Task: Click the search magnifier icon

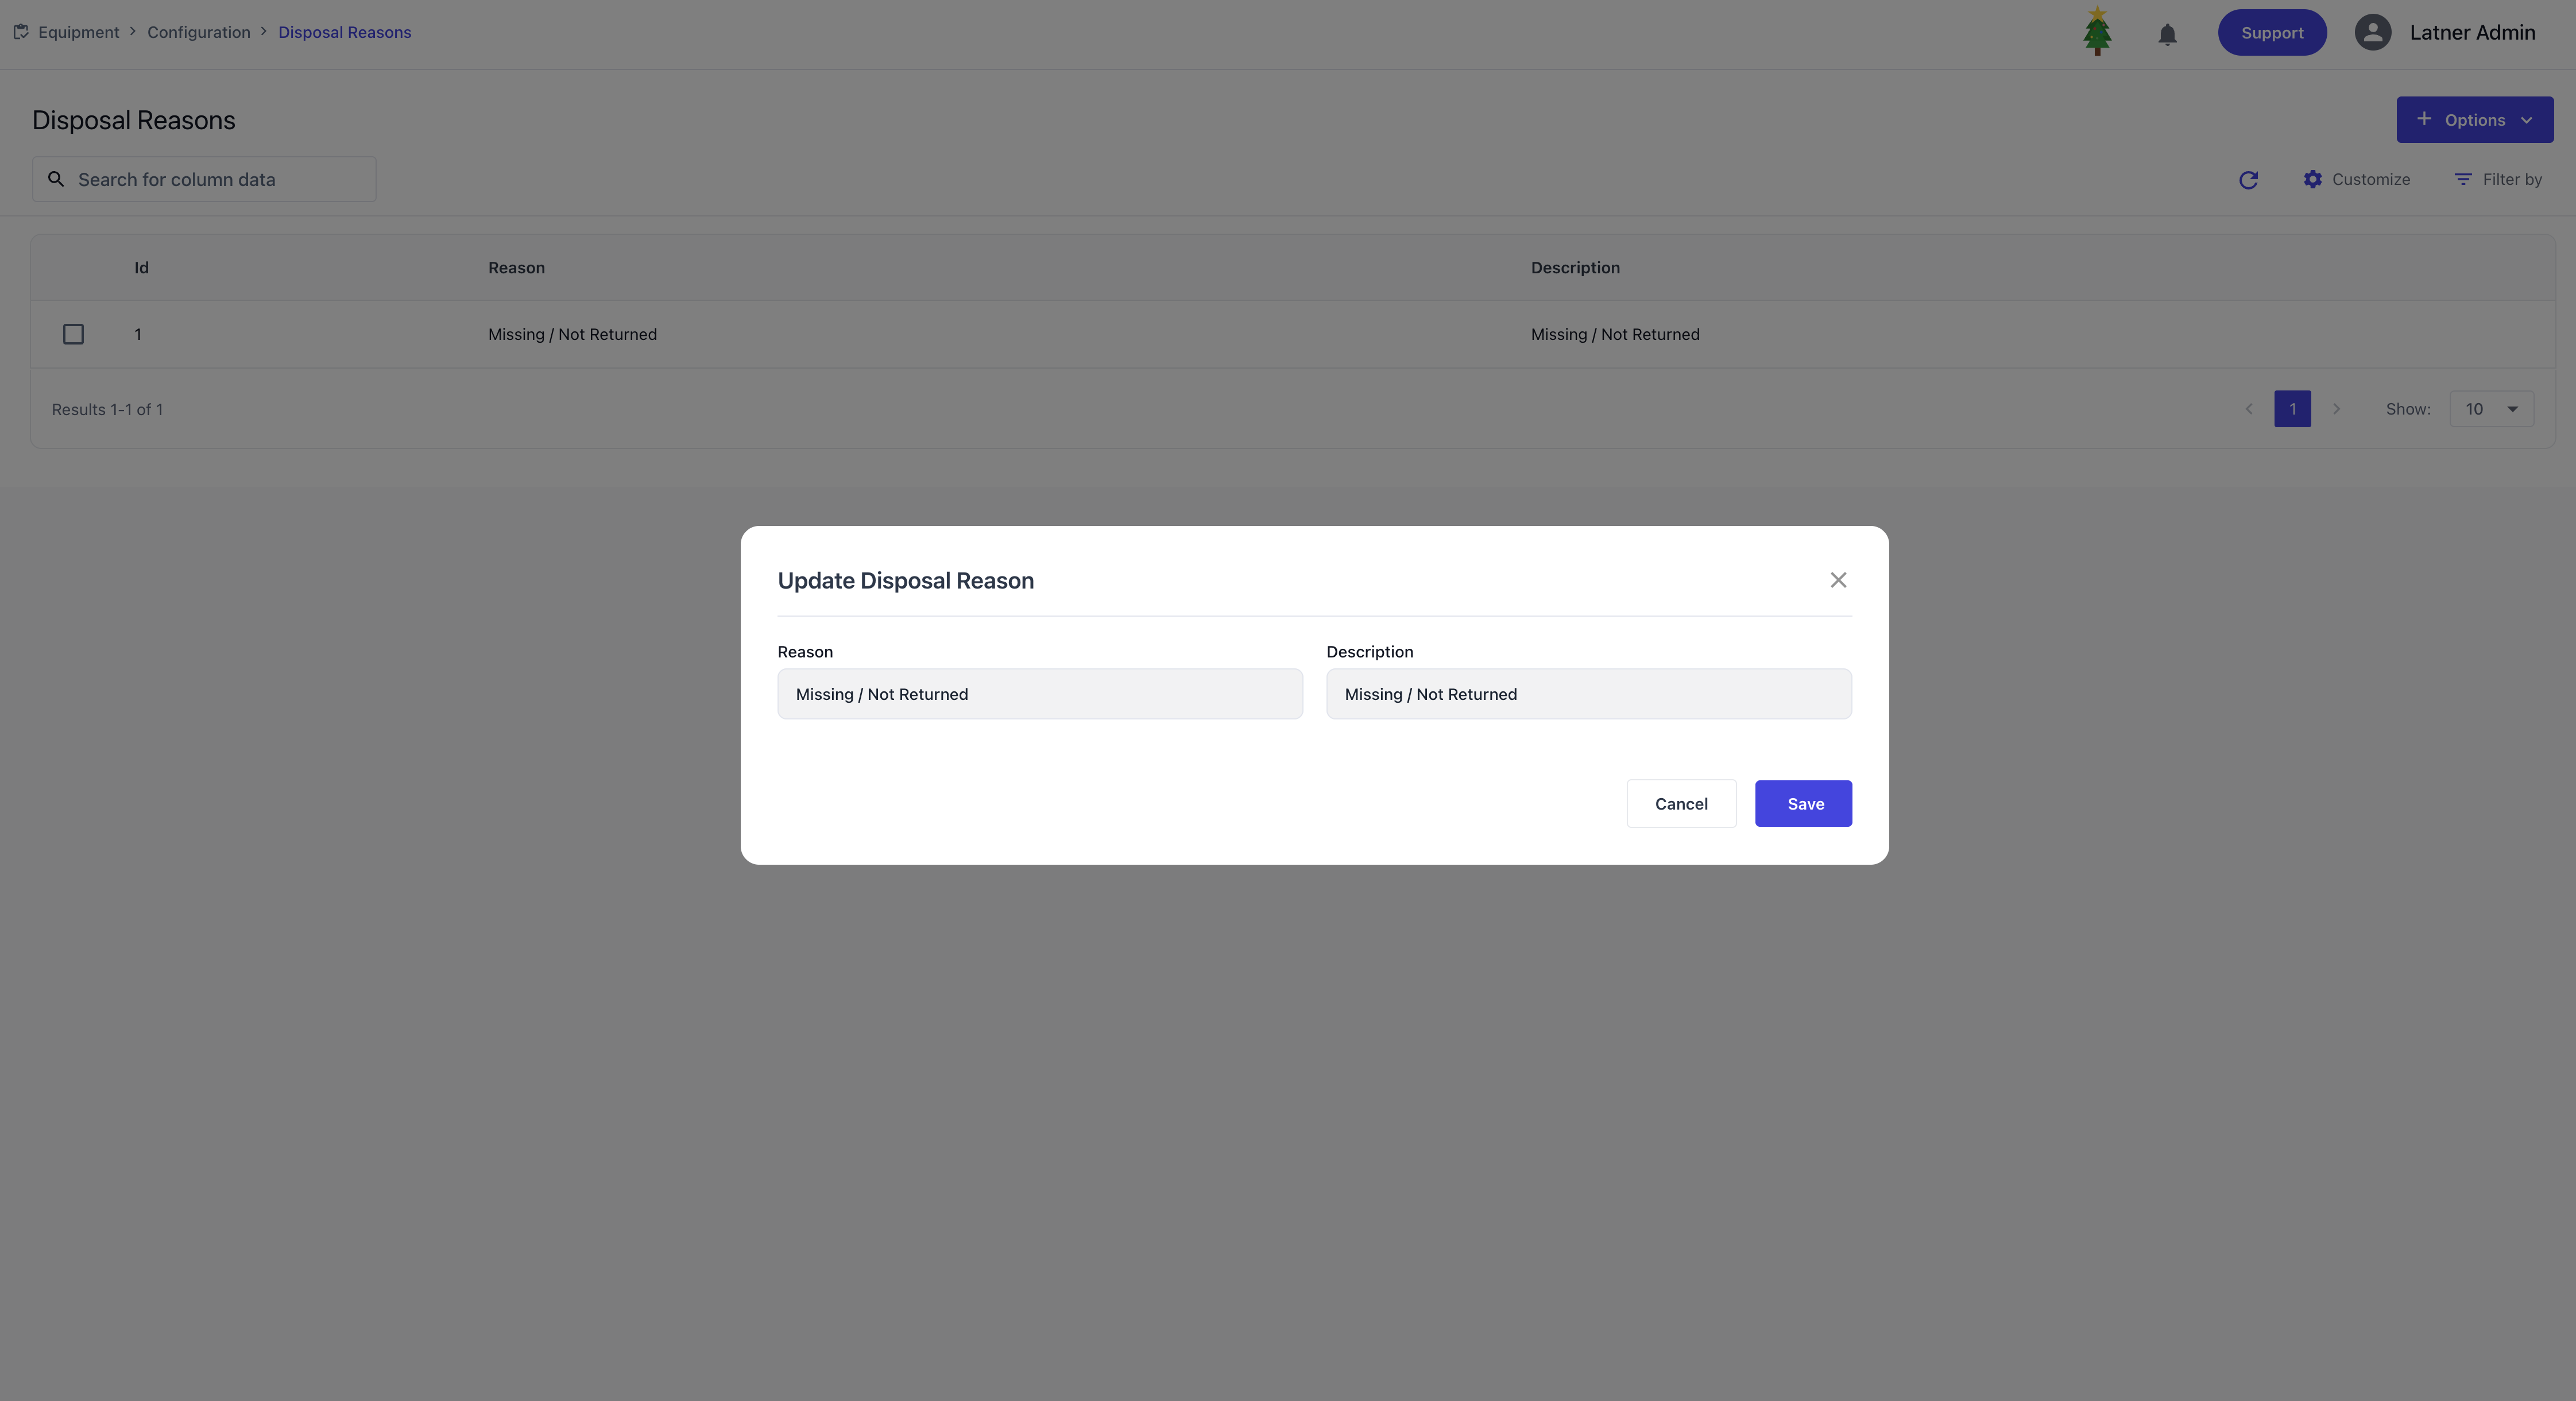Action: [57, 179]
